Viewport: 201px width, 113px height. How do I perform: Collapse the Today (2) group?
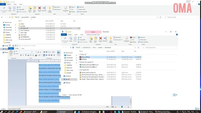[79, 54]
